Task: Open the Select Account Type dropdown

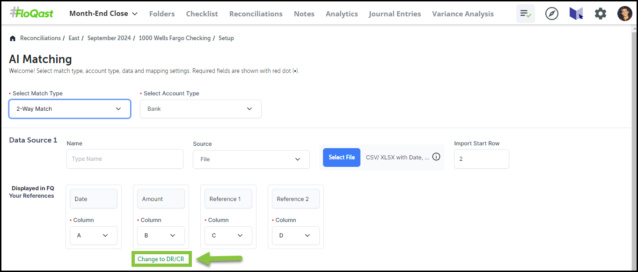Action: coord(201,109)
